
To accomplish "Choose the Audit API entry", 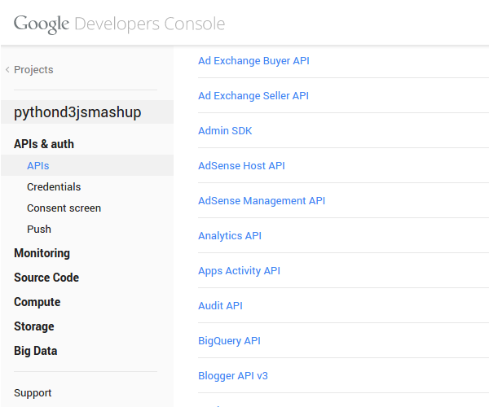I will coord(220,306).
